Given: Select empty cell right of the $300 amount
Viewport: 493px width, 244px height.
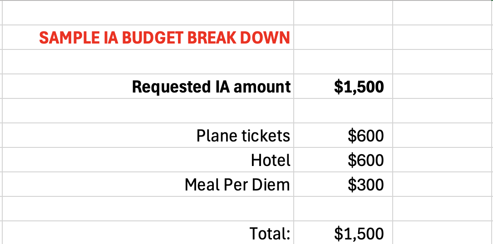Looking at the screenshot, I should (x=442, y=185).
